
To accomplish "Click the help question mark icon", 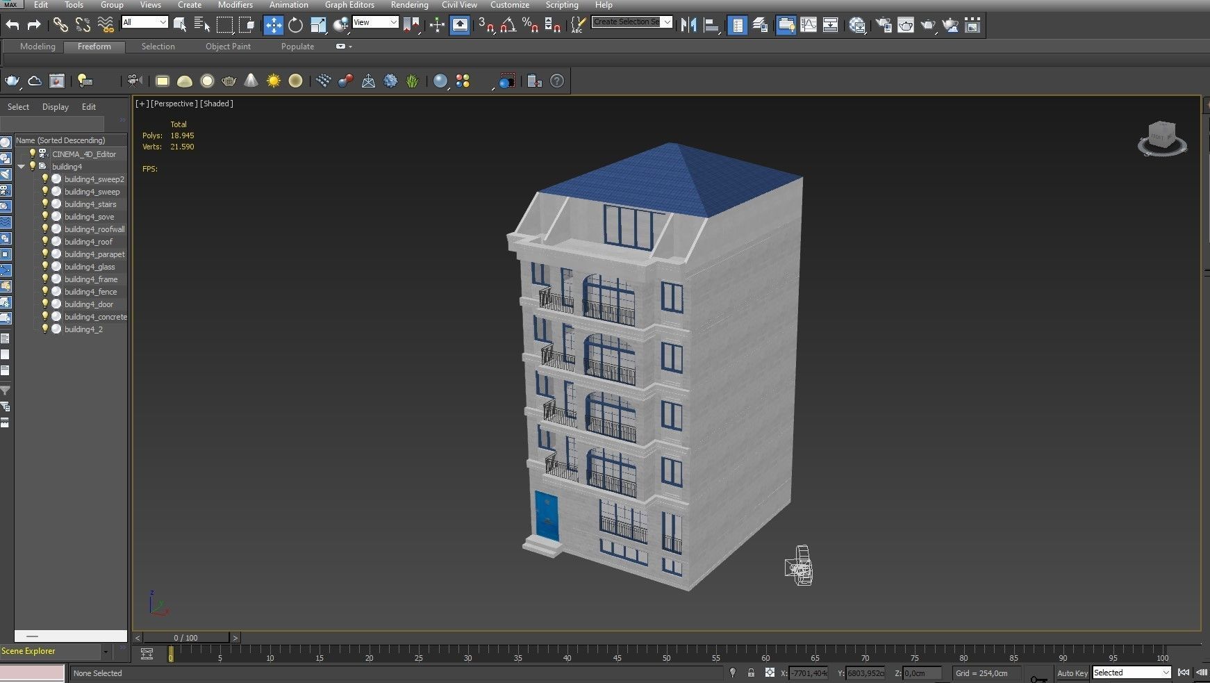I will tap(557, 81).
